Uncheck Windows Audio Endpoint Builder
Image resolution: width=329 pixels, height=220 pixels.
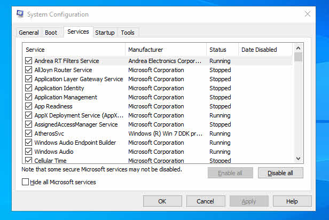coord(28,143)
